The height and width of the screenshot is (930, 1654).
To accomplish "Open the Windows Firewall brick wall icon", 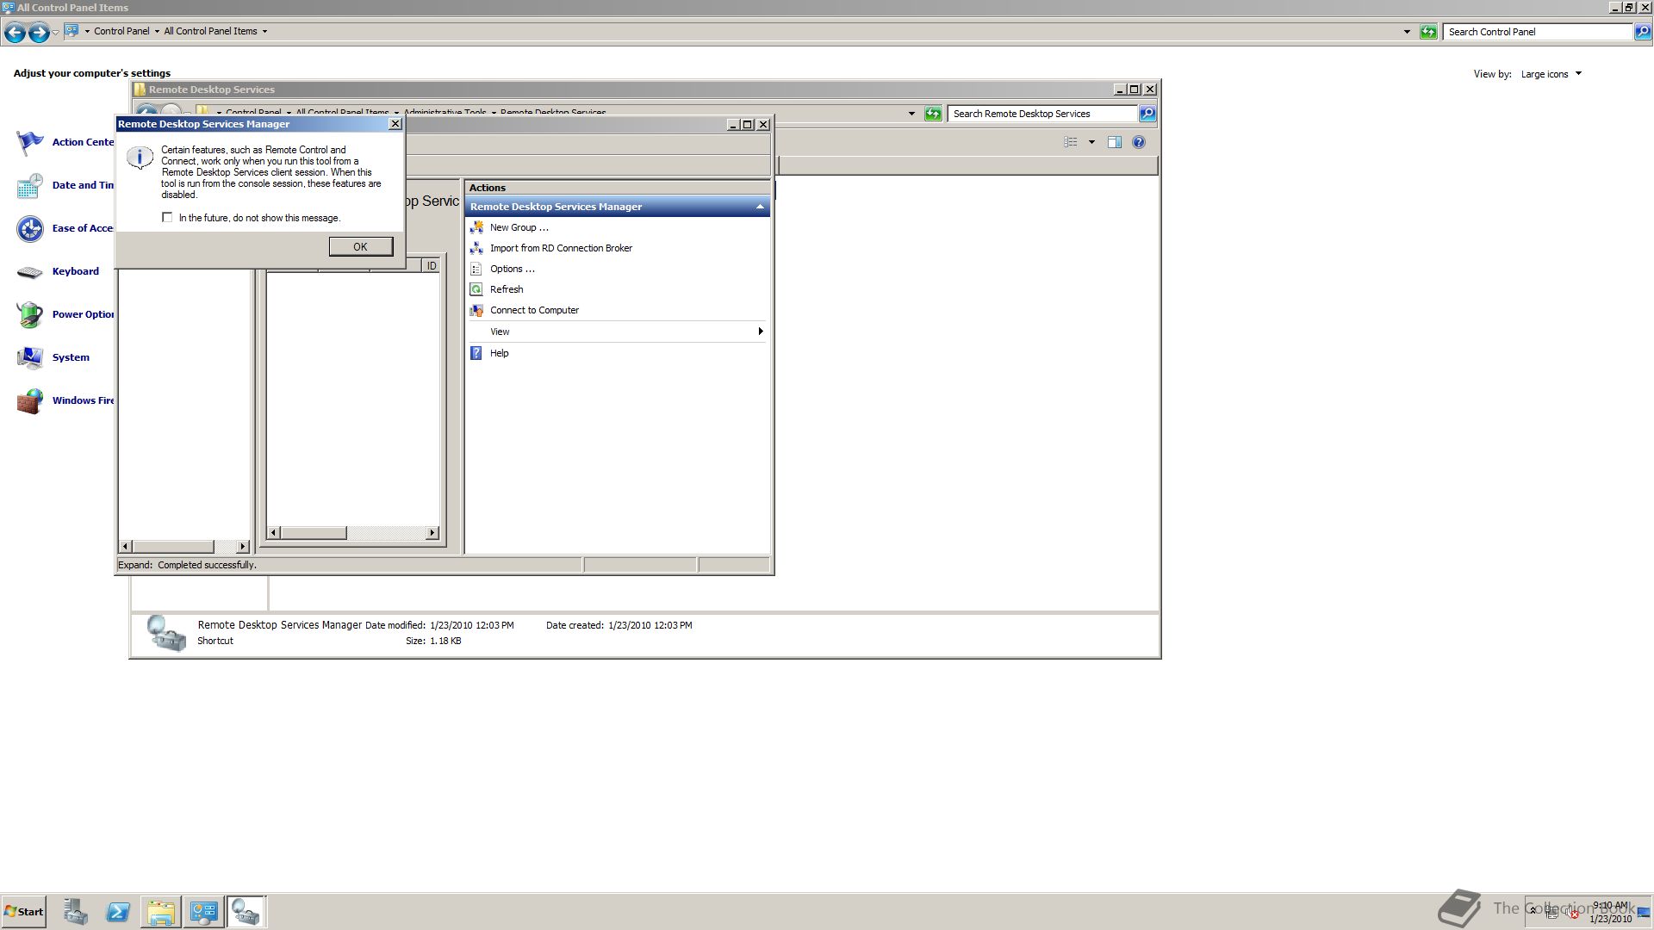I will [x=30, y=400].
